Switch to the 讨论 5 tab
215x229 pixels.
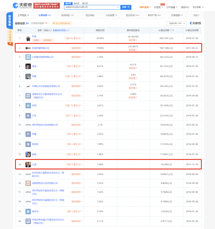[196, 15]
